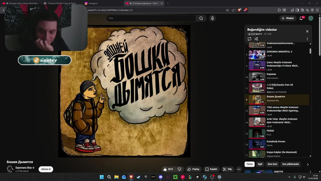Play Everybody Knows by Vimen

tap(277, 145)
